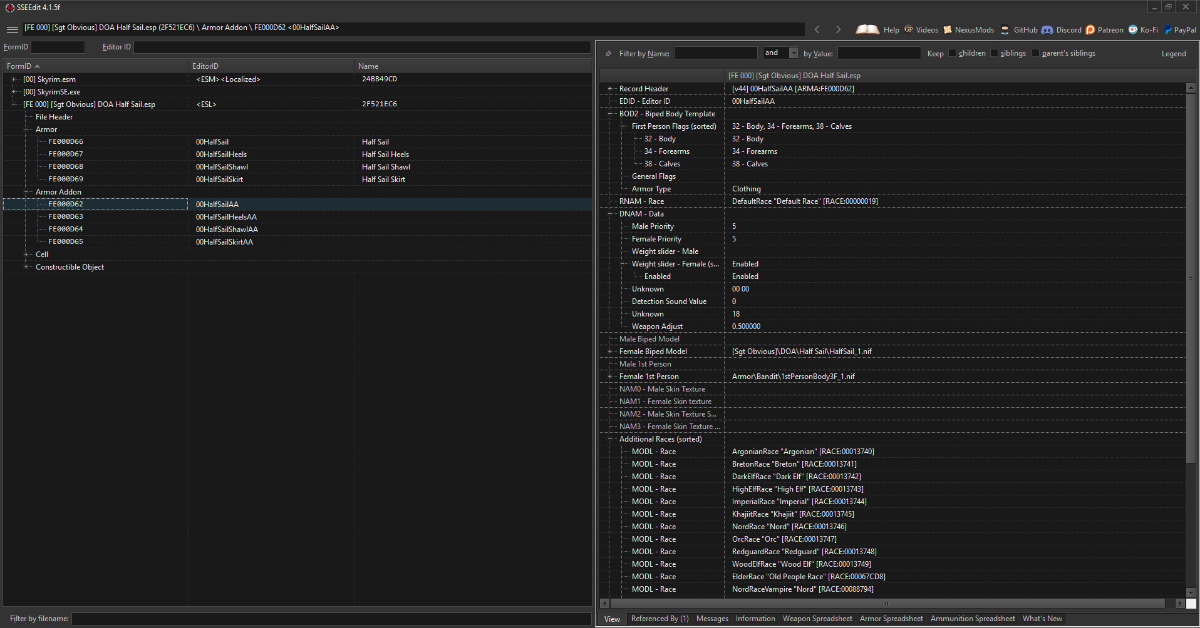Enable the Keep siblings checkbox
The width and height of the screenshot is (1200, 628).
[x=994, y=53]
